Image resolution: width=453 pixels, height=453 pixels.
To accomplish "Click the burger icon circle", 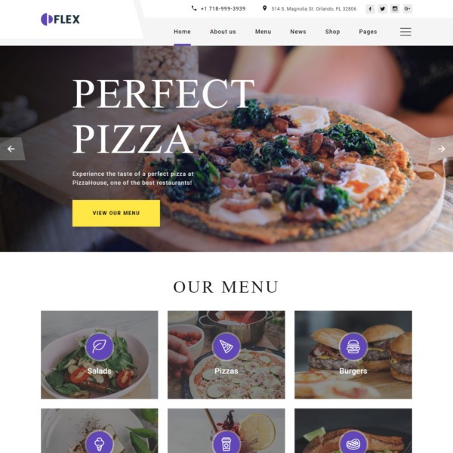I will point(353,347).
